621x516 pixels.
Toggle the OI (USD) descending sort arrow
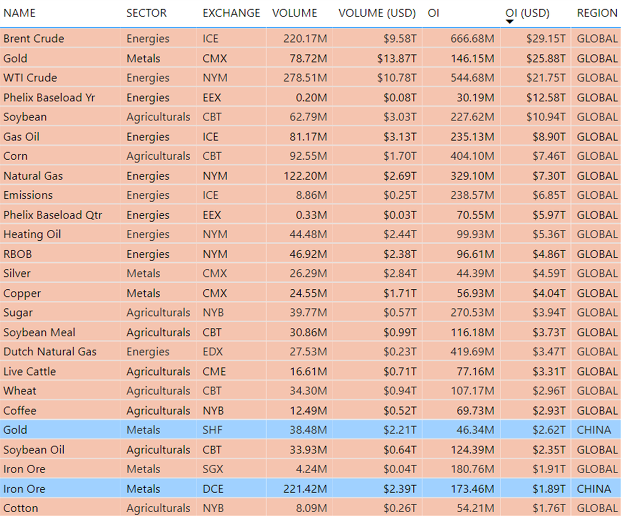[510, 22]
